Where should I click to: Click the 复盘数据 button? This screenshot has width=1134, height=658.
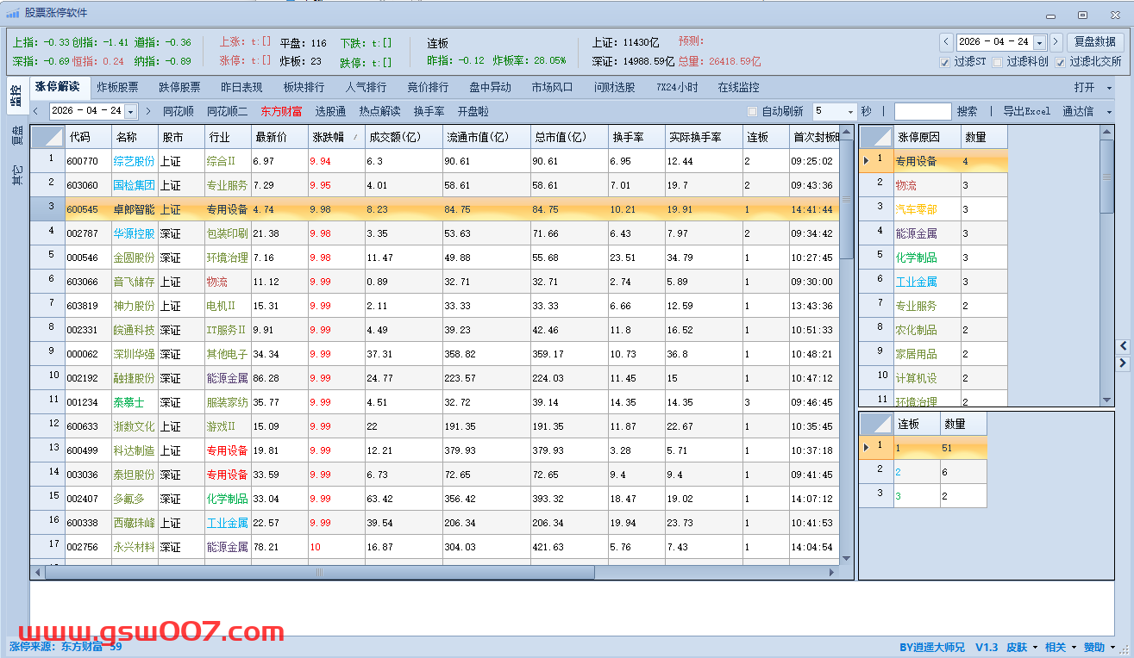[x=1095, y=42]
